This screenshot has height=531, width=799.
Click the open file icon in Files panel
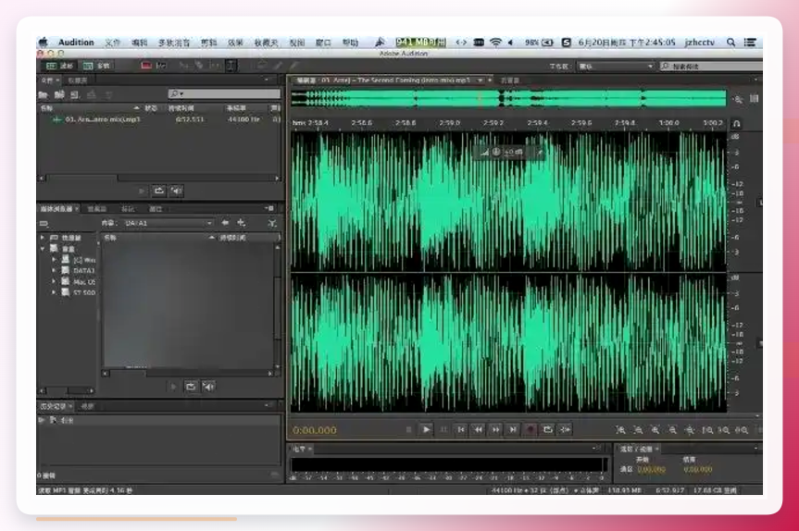44,94
